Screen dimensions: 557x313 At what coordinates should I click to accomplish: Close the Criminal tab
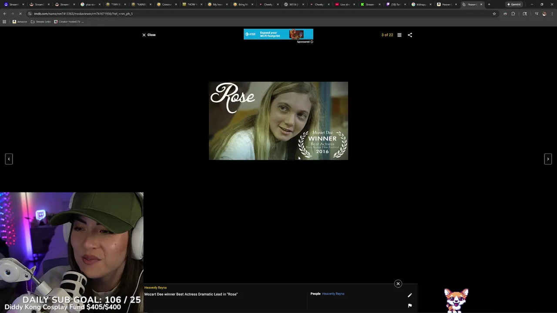tap(176, 4)
